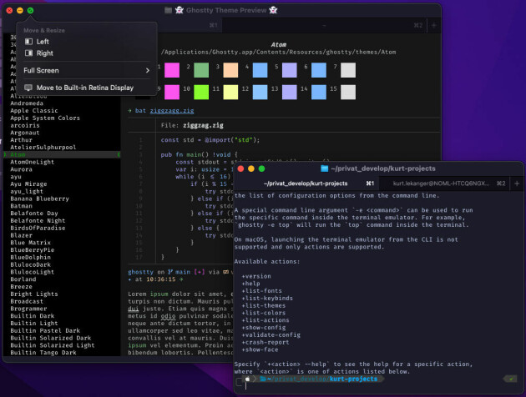Click the folder icon in Ghostty Theme Preview title
This screenshot has height=397, width=526.
coord(169,10)
